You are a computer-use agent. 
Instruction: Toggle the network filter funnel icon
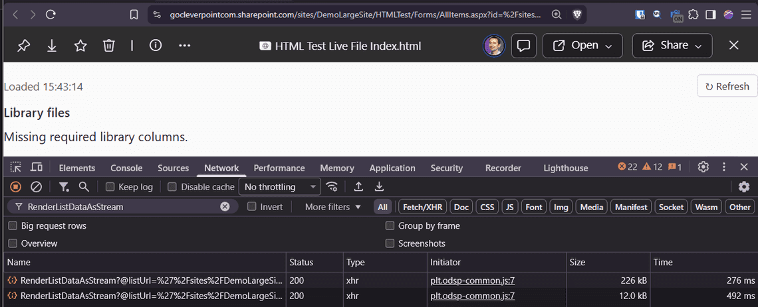64,187
